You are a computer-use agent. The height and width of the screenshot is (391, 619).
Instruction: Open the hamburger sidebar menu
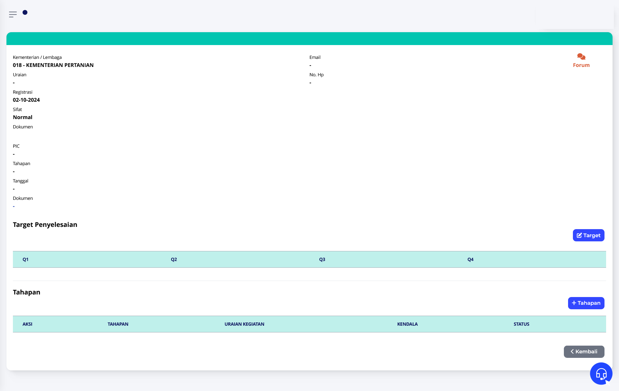13,14
